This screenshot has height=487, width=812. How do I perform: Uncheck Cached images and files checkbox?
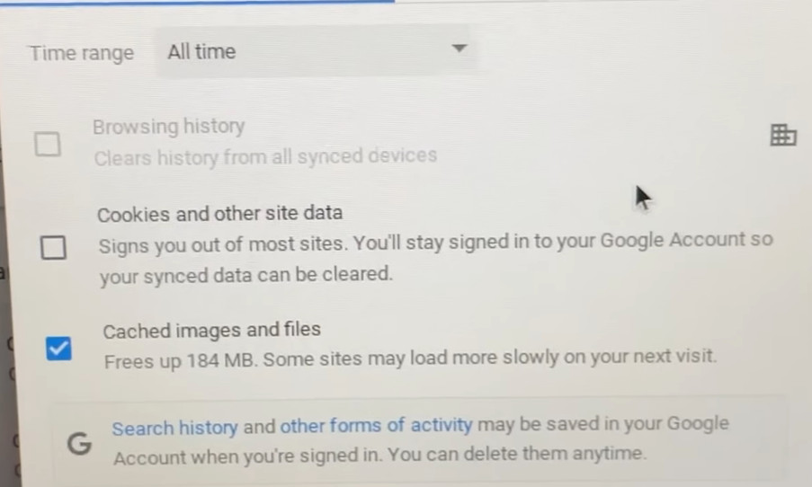pyautogui.click(x=58, y=349)
